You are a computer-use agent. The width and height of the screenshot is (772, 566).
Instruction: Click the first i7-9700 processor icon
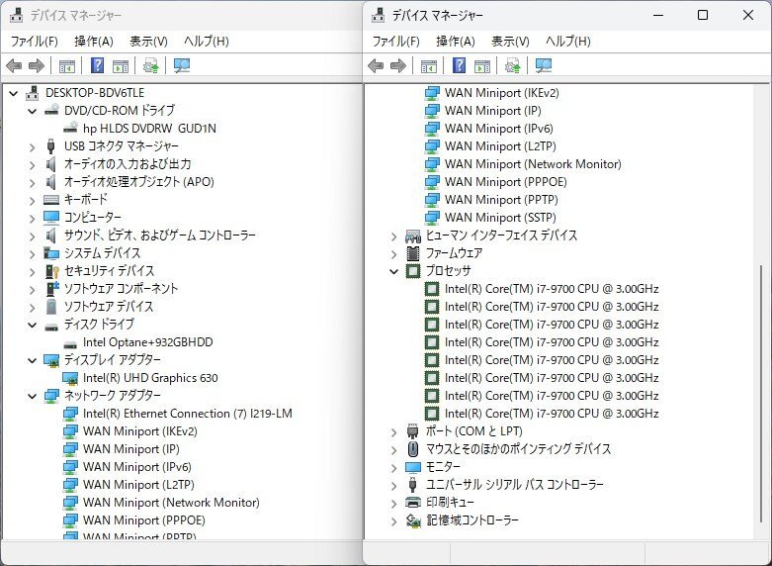click(x=432, y=289)
